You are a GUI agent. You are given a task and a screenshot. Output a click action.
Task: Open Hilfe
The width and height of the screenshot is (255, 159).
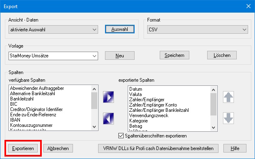click(235, 148)
